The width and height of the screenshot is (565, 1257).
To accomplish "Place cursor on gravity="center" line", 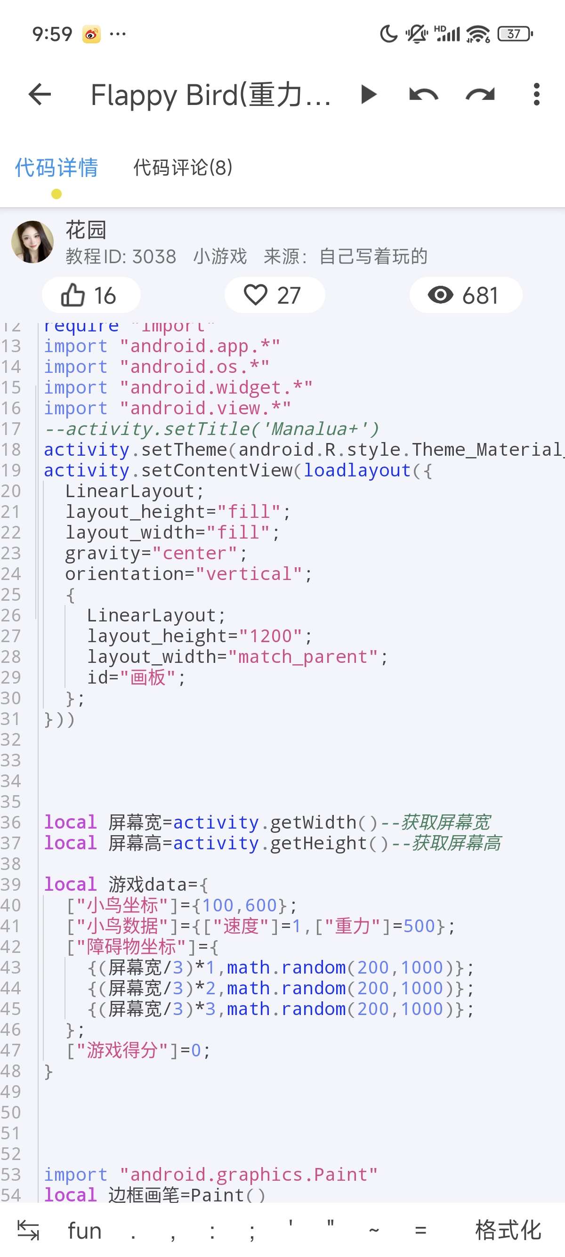I will pos(156,553).
